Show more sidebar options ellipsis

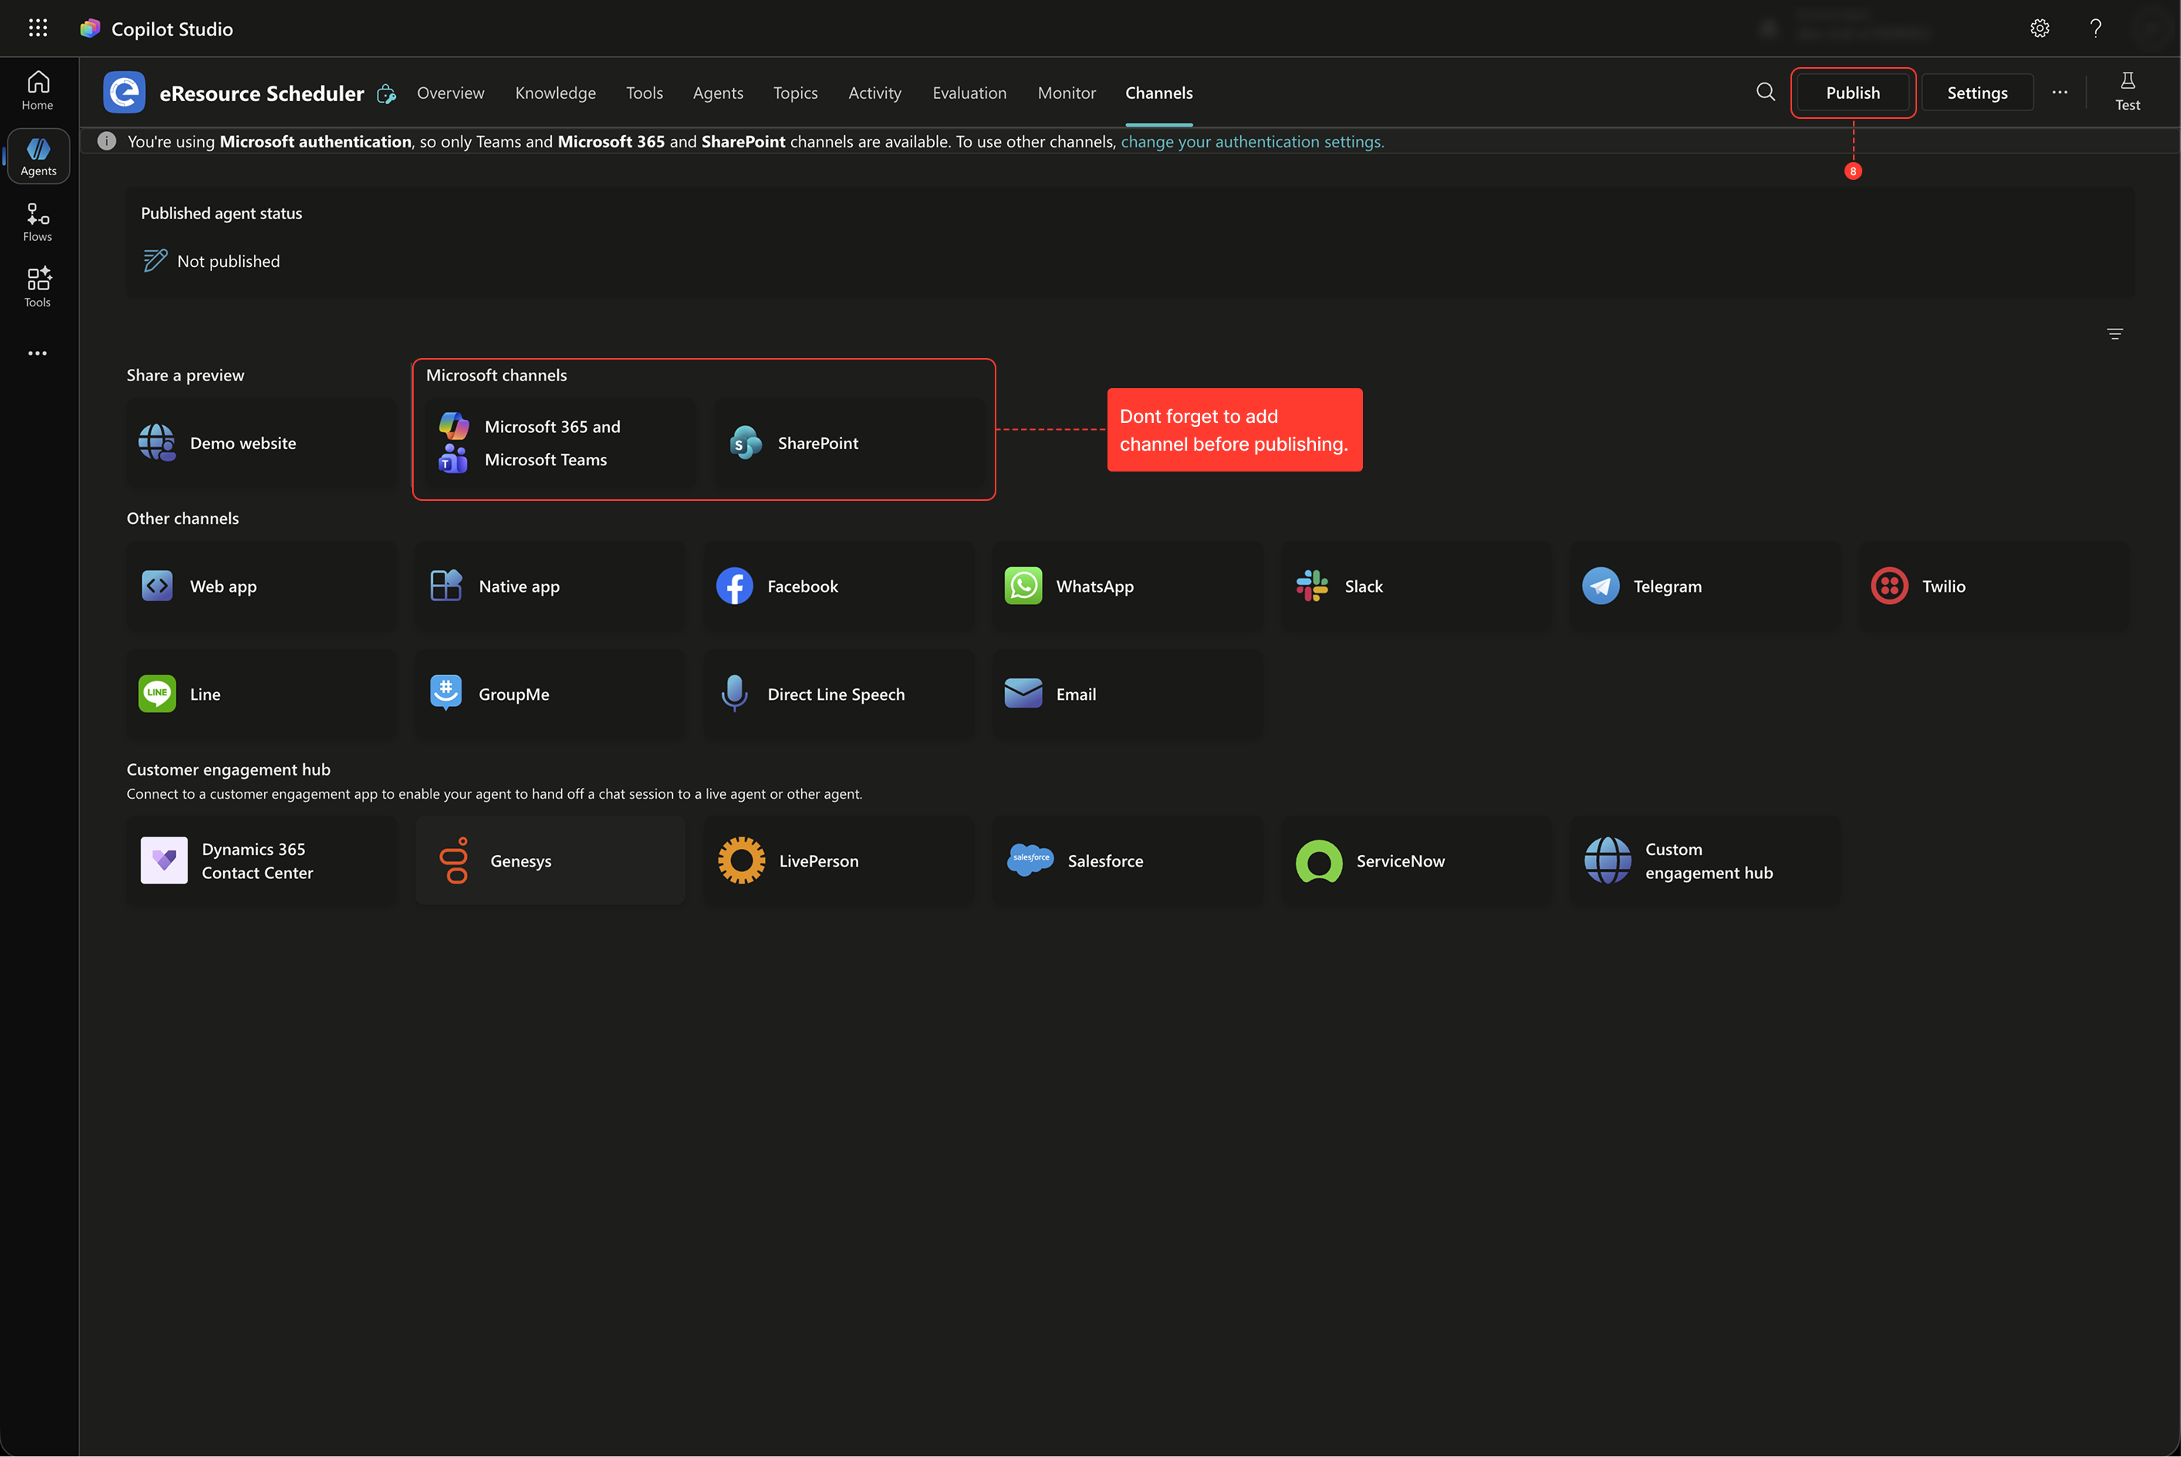(x=37, y=353)
